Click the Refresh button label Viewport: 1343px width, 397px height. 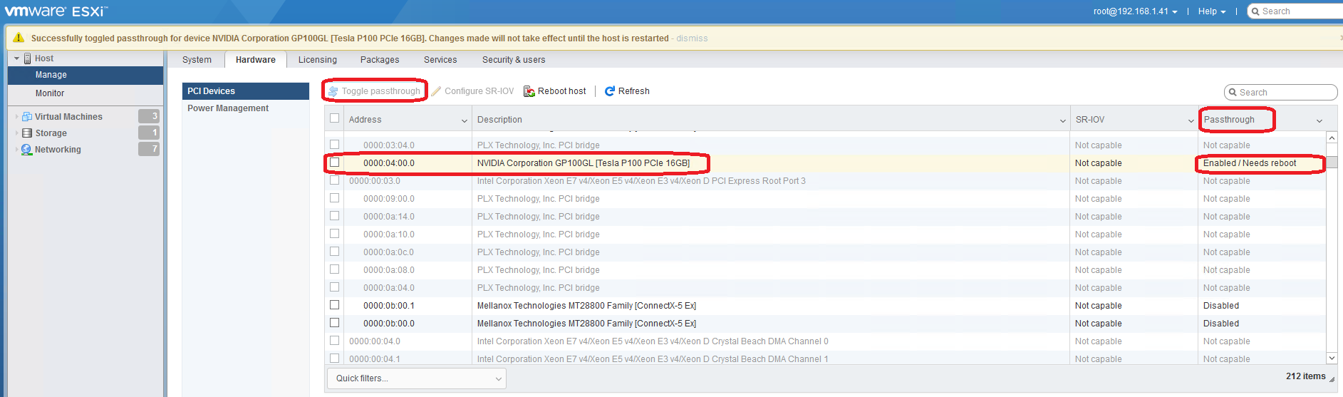(634, 91)
